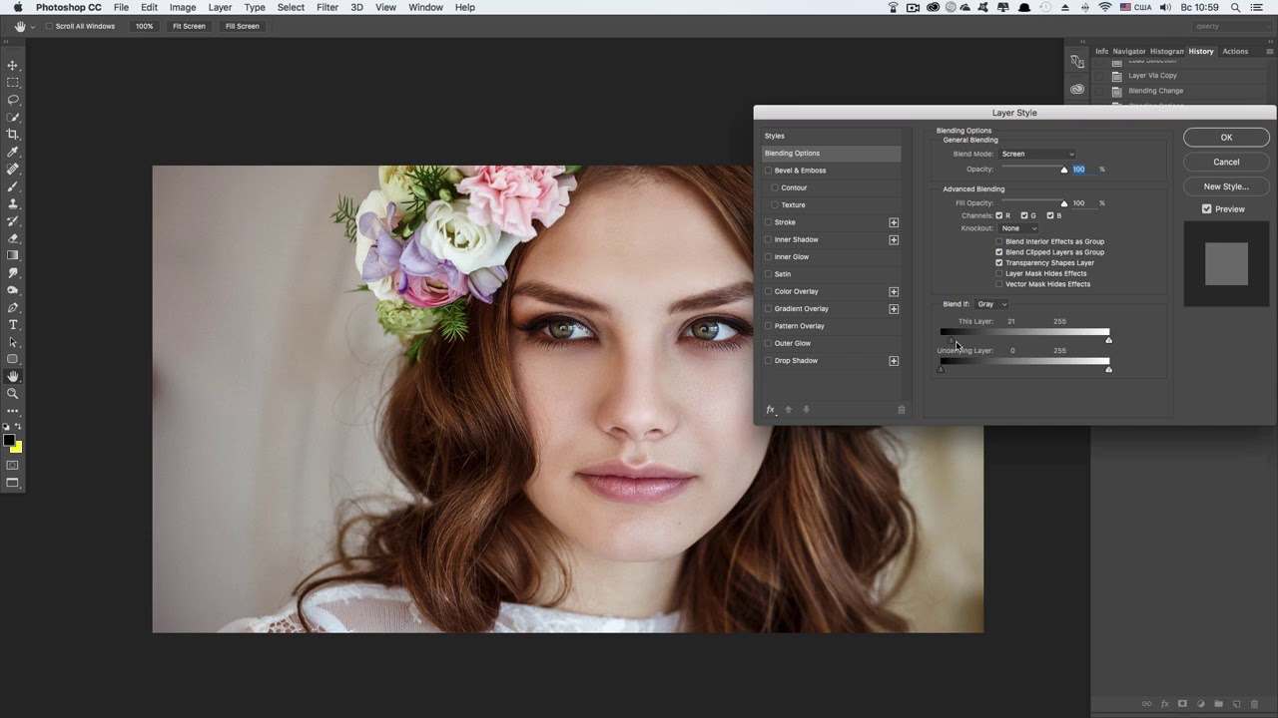Open the Image menu

(183, 7)
